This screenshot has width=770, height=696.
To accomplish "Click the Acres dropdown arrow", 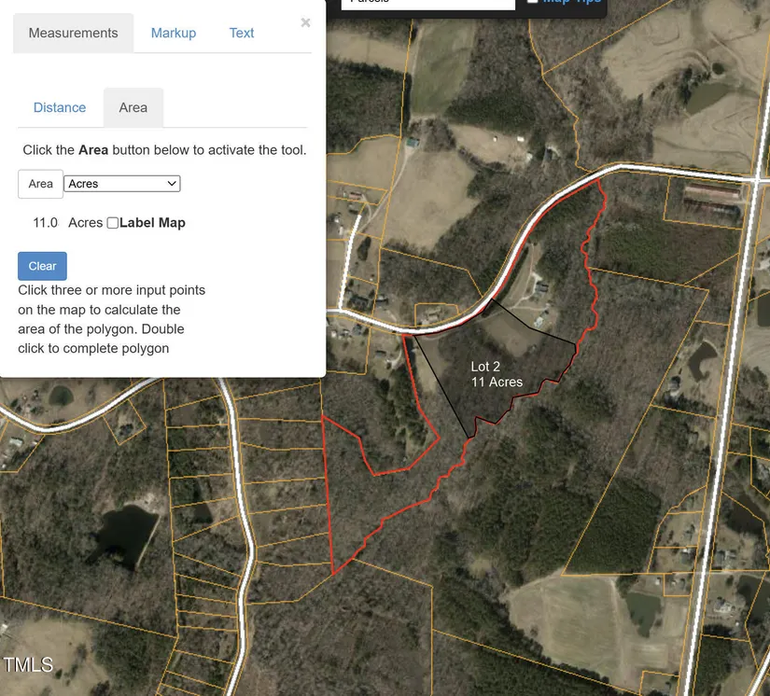I will pyautogui.click(x=172, y=184).
